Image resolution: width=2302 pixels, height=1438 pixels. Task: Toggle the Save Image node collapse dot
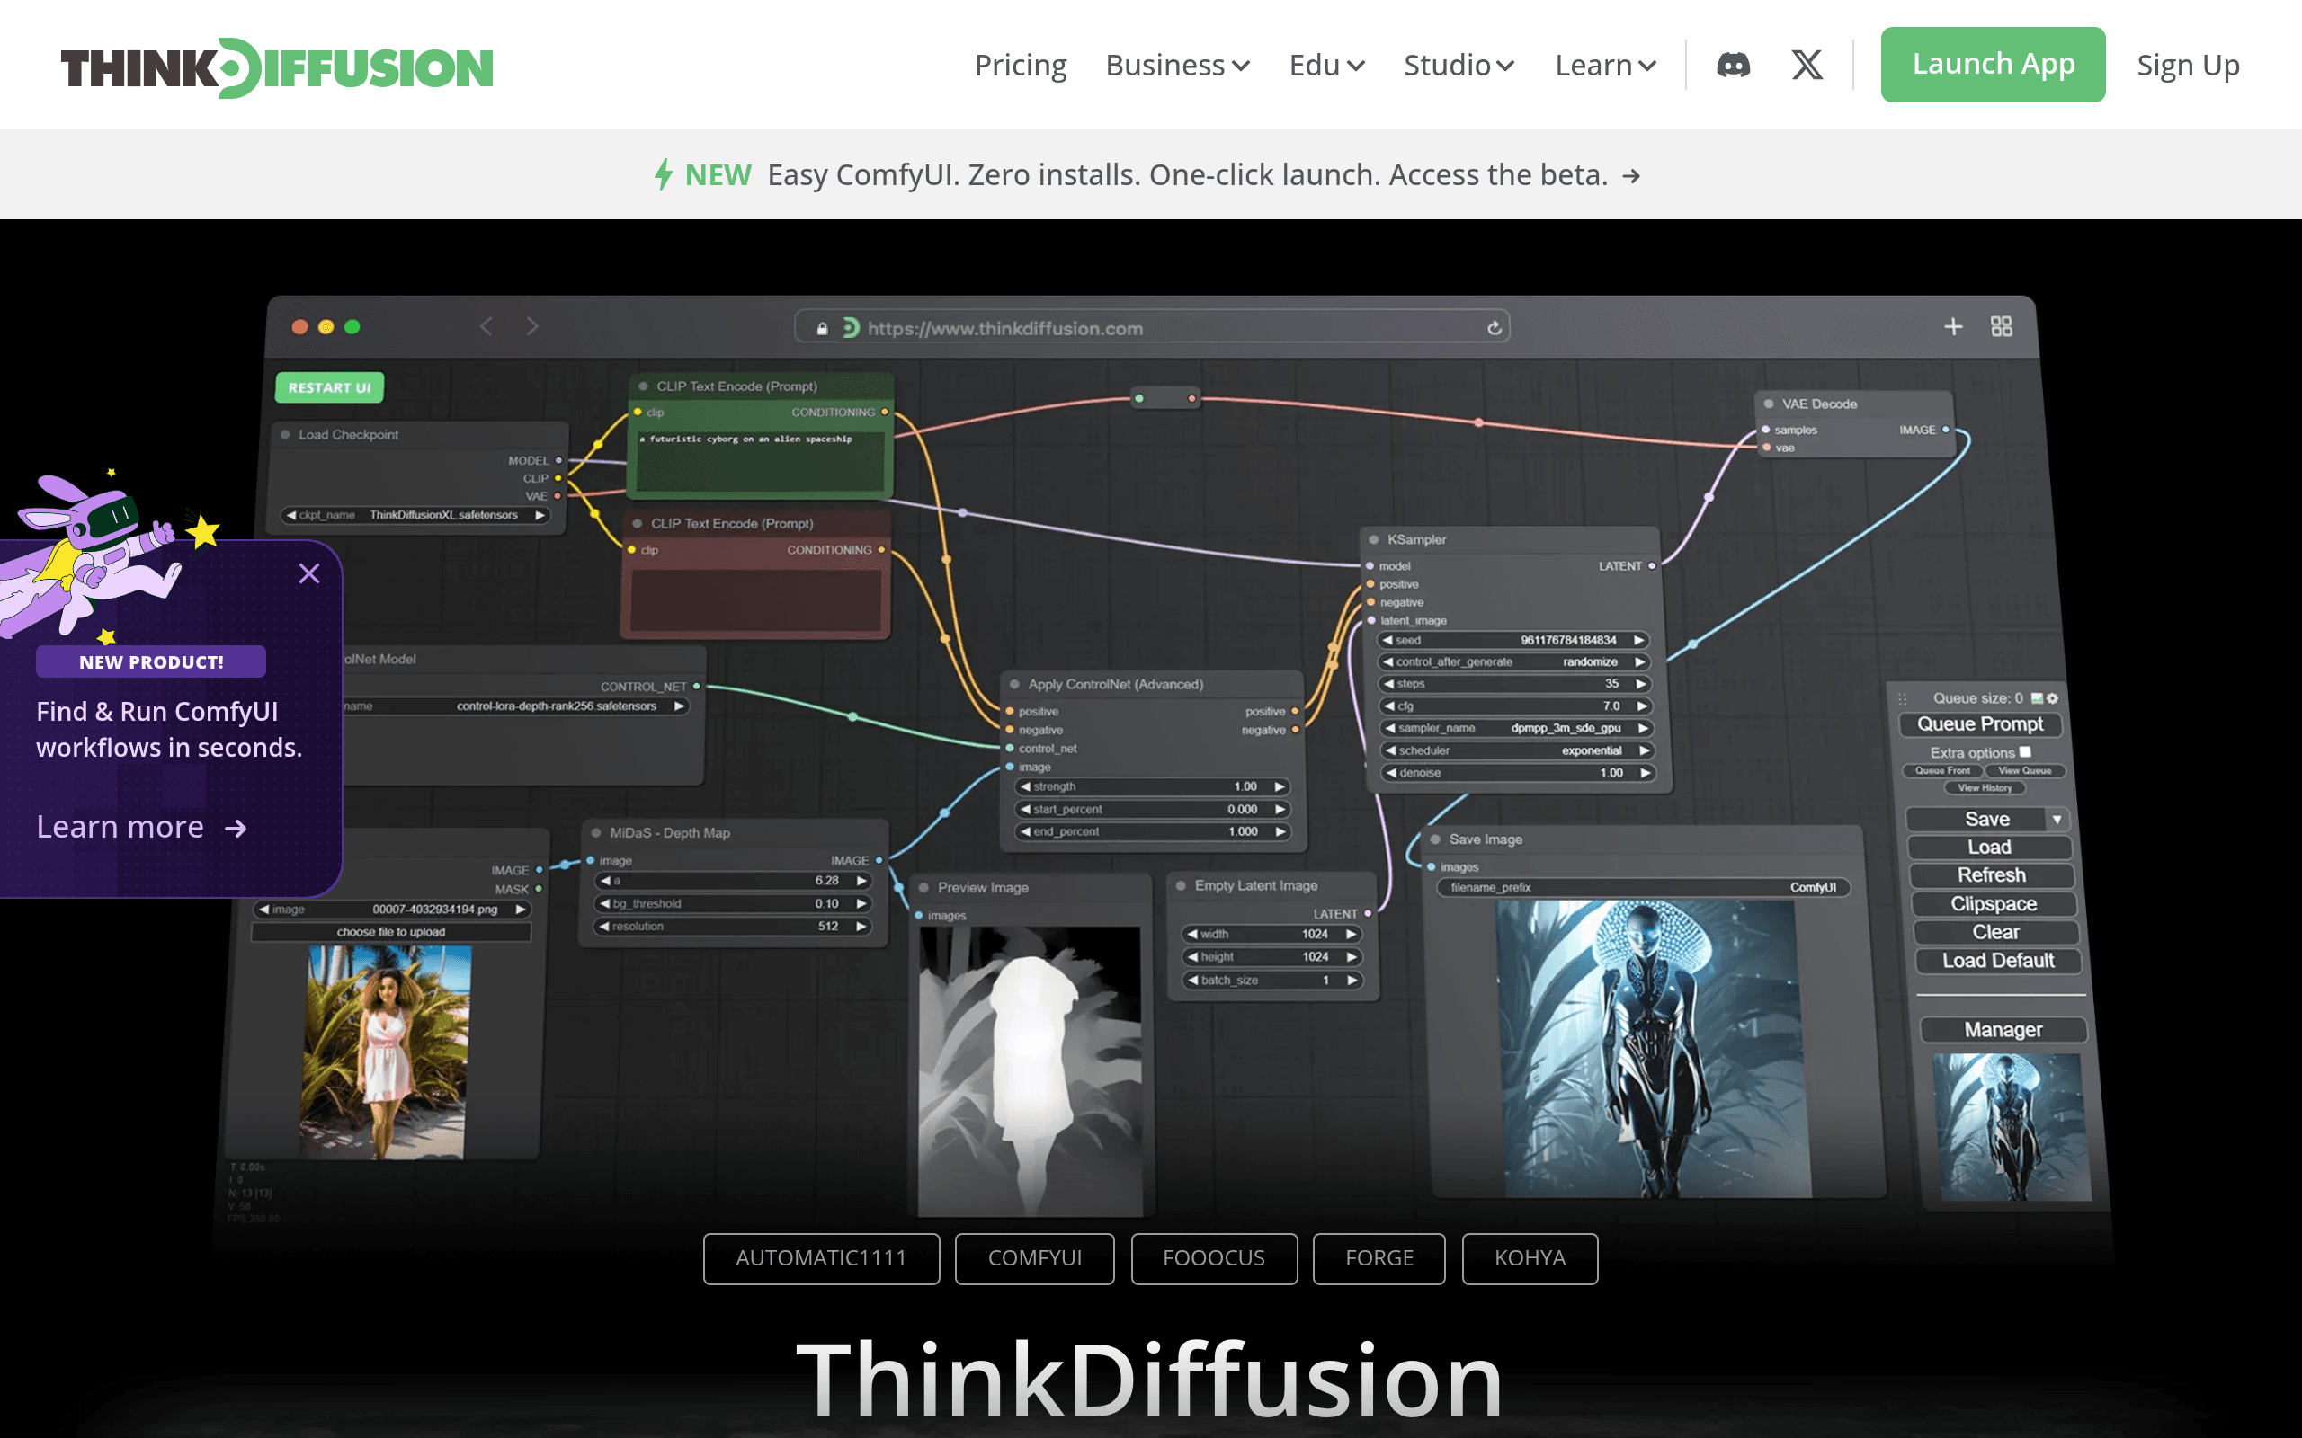tap(1434, 839)
